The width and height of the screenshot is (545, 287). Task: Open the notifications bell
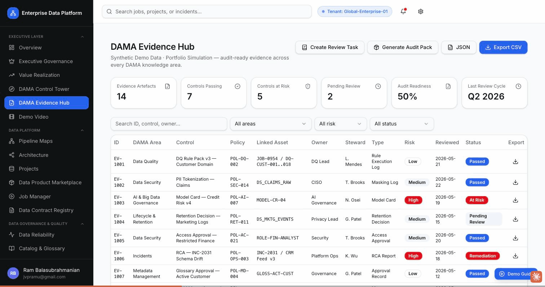pyautogui.click(x=403, y=12)
